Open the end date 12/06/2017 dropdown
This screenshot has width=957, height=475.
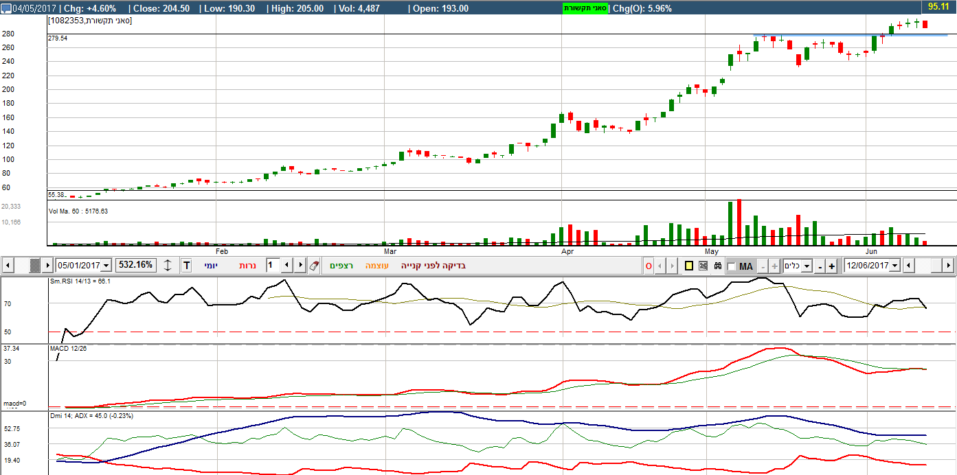tap(894, 266)
